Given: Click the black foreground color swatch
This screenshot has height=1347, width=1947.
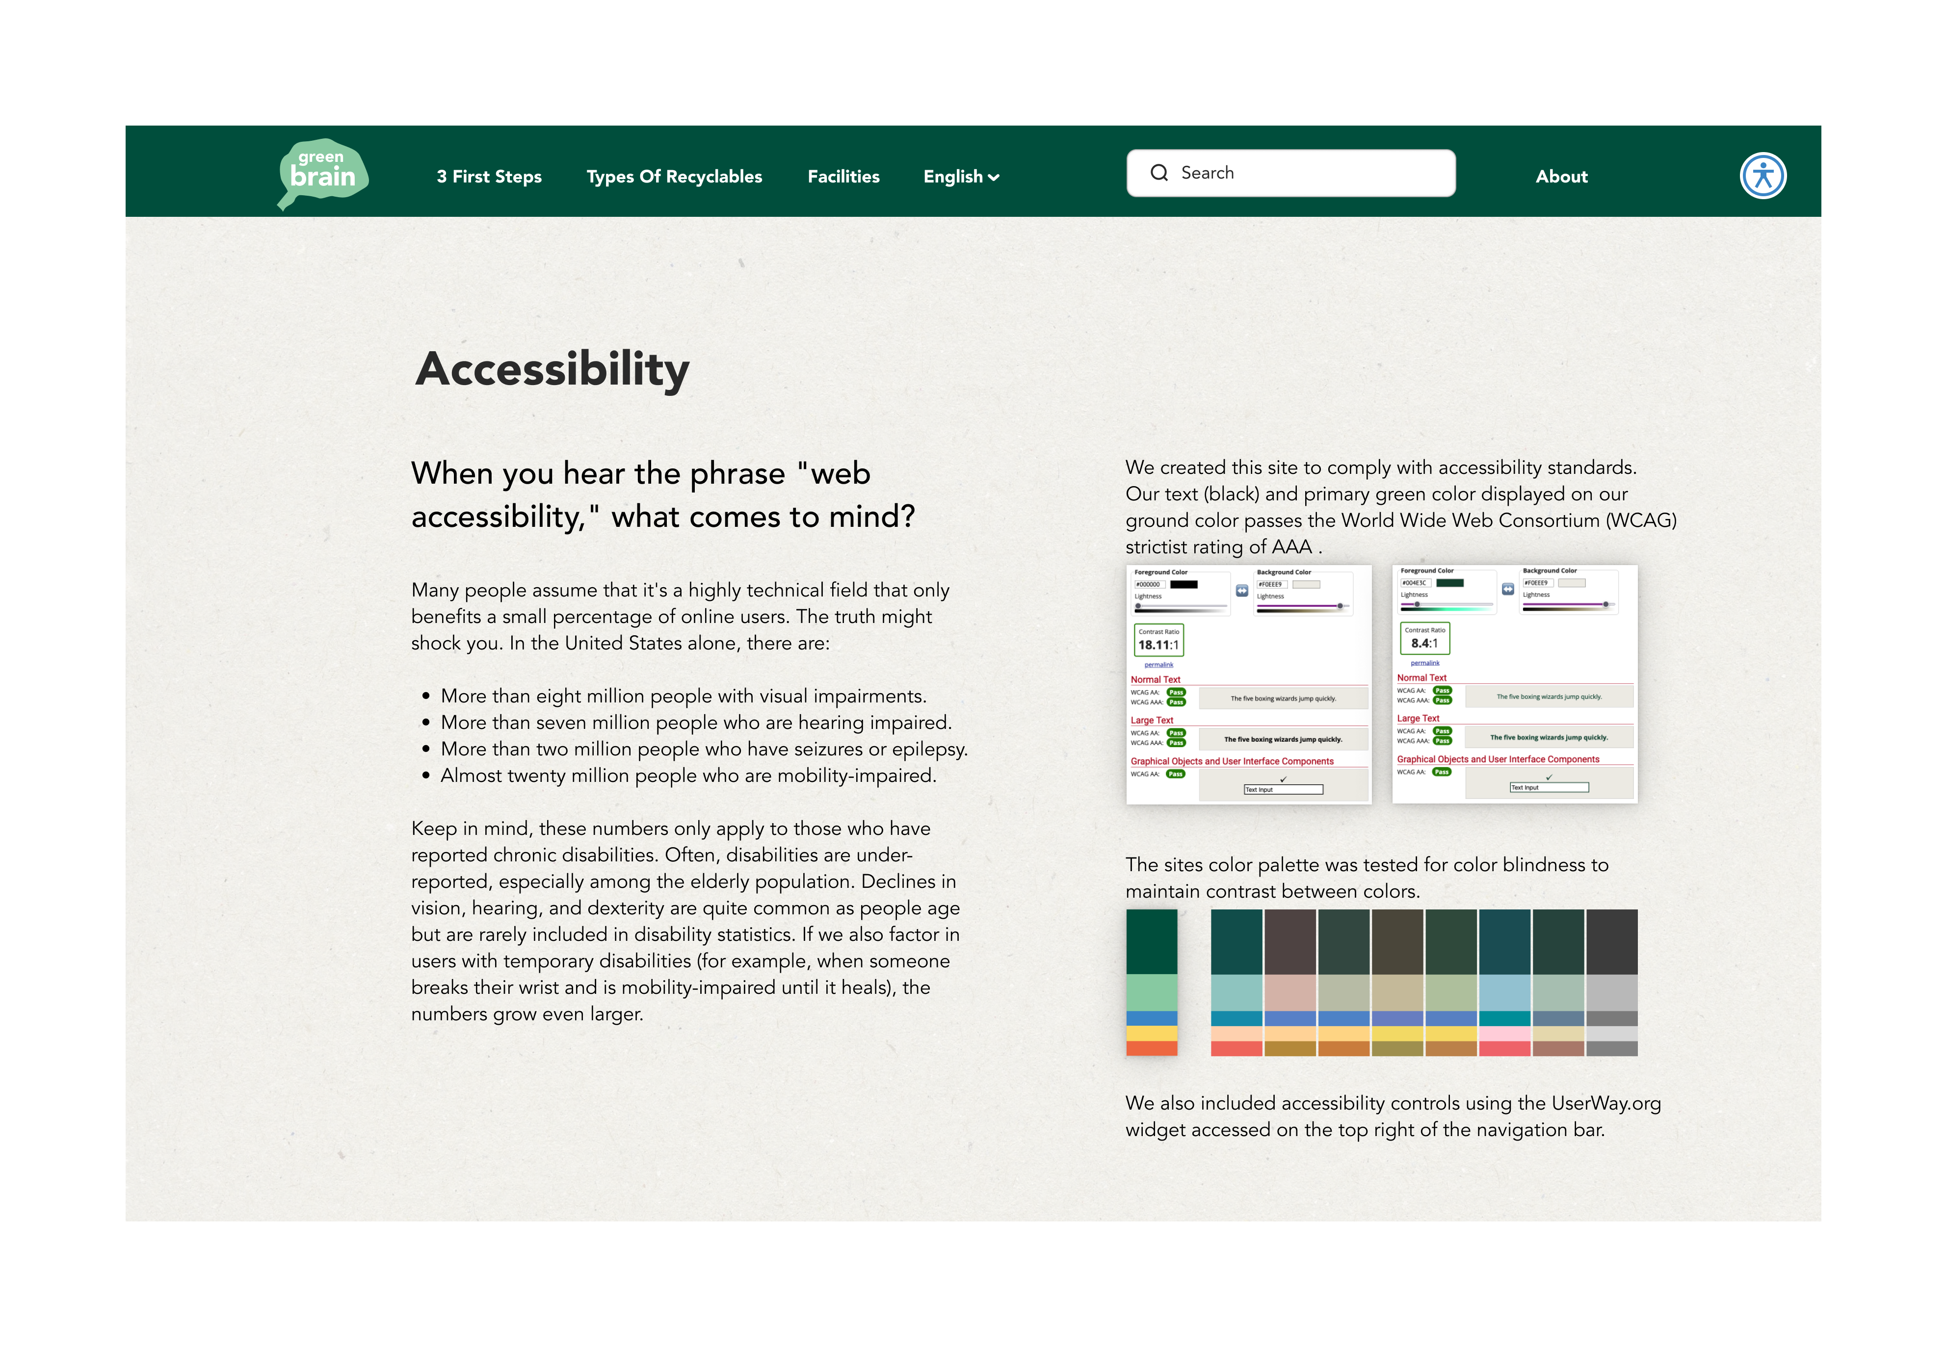Looking at the screenshot, I should pyautogui.click(x=1184, y=584).
